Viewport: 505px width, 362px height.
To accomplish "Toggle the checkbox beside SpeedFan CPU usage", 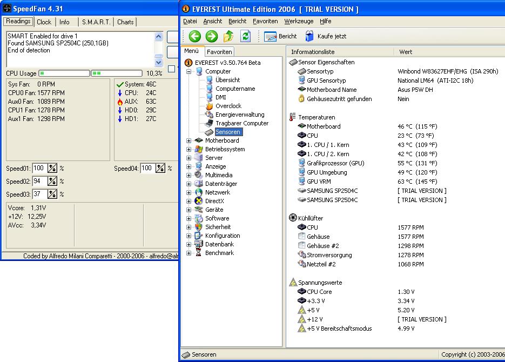I will 172,69.
